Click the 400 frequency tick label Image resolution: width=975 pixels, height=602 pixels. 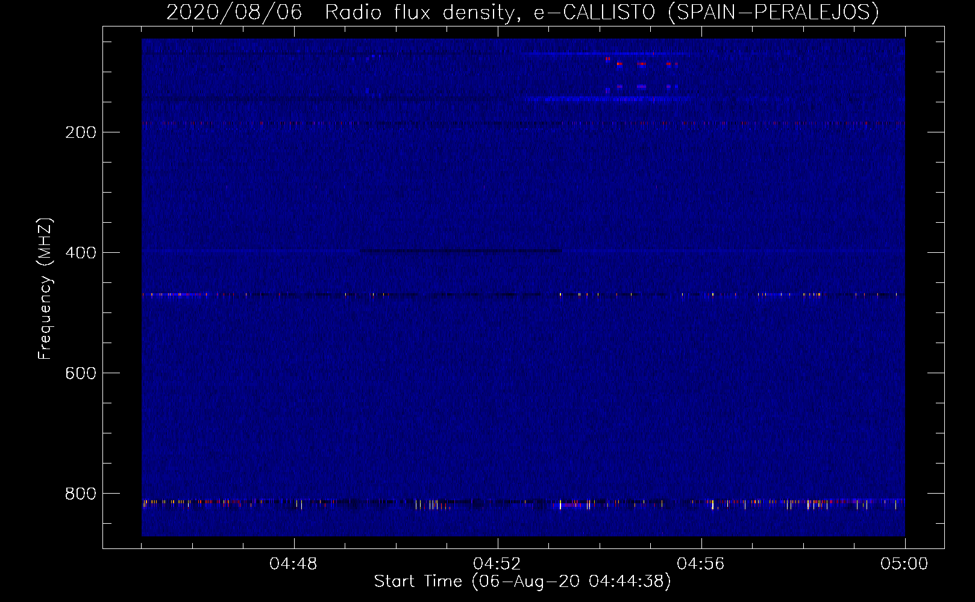coord(81,253)
